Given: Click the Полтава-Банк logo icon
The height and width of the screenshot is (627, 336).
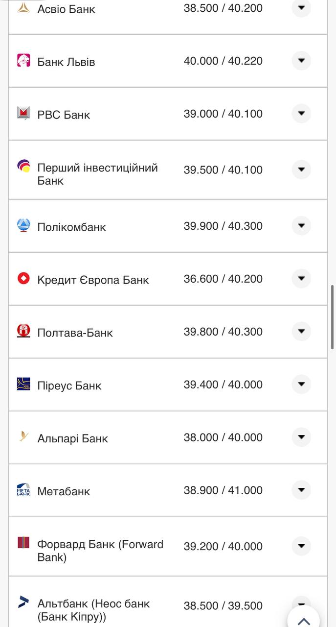Looking at the screenshot, I should (x=23, y=331).
